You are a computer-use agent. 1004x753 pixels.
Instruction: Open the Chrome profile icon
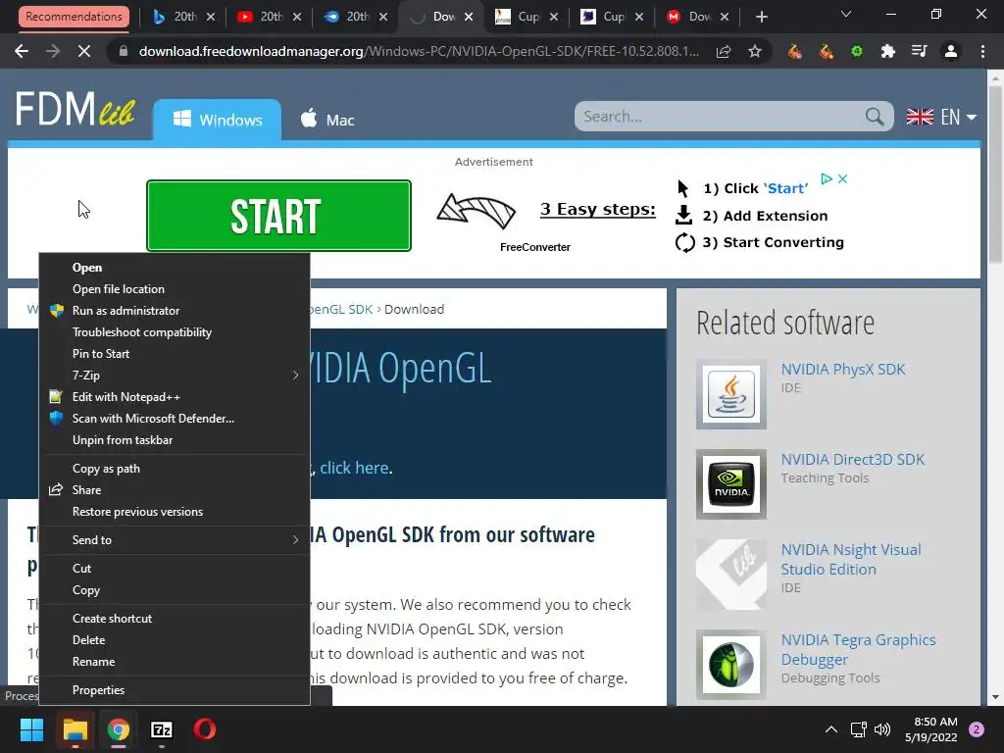click(x=951, y=51)
